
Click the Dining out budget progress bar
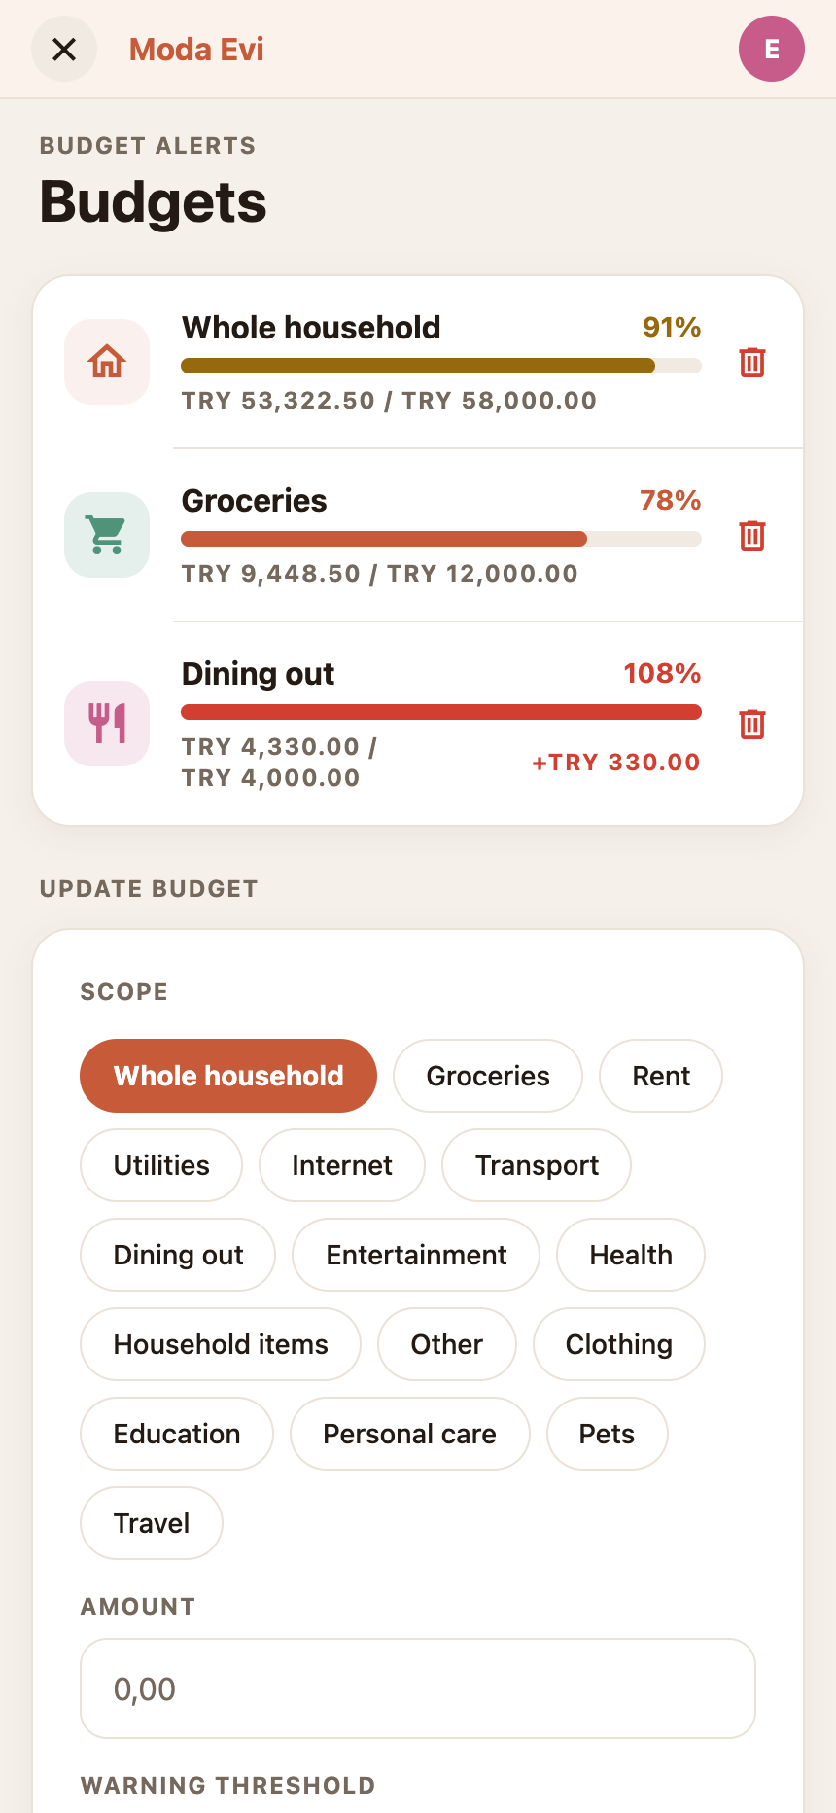441,712
